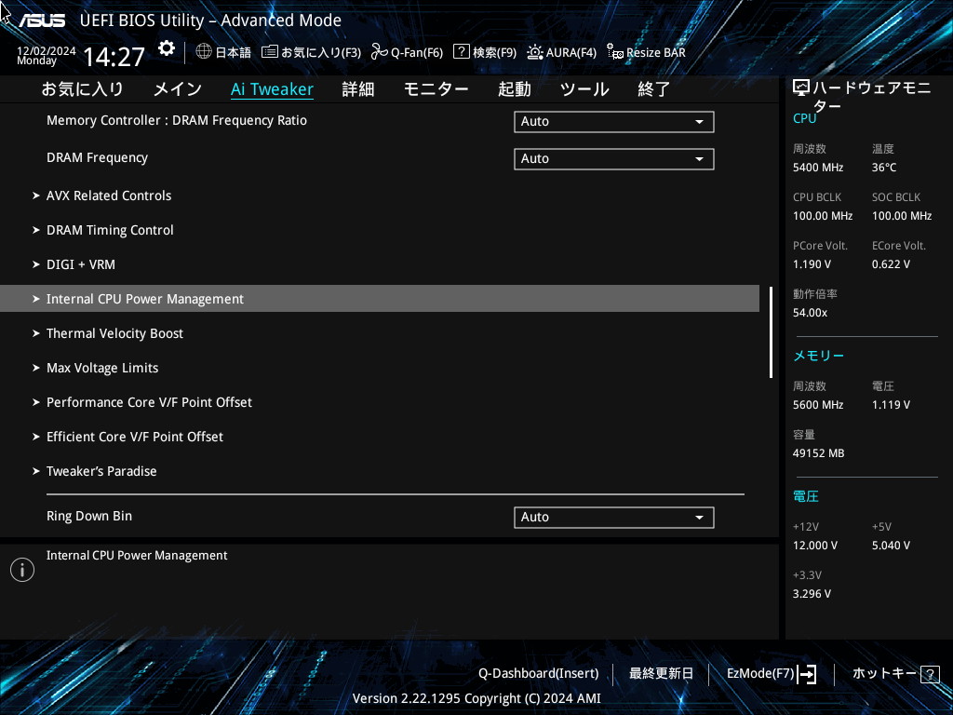The width and height of the screenshot is (953, 715).
Task: Click the hardware monitor icon
Action: (x=801, y=88)
